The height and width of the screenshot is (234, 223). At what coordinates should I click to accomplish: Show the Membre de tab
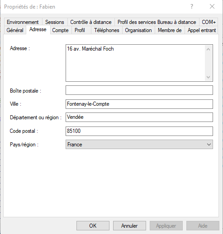(x=170, y=30)
